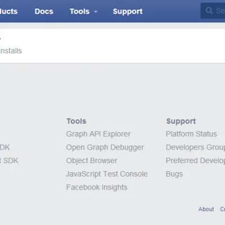Image resolution: width=225 pixels, height=225 pixels.
Task: Click the About footer link
Action: 206,209
